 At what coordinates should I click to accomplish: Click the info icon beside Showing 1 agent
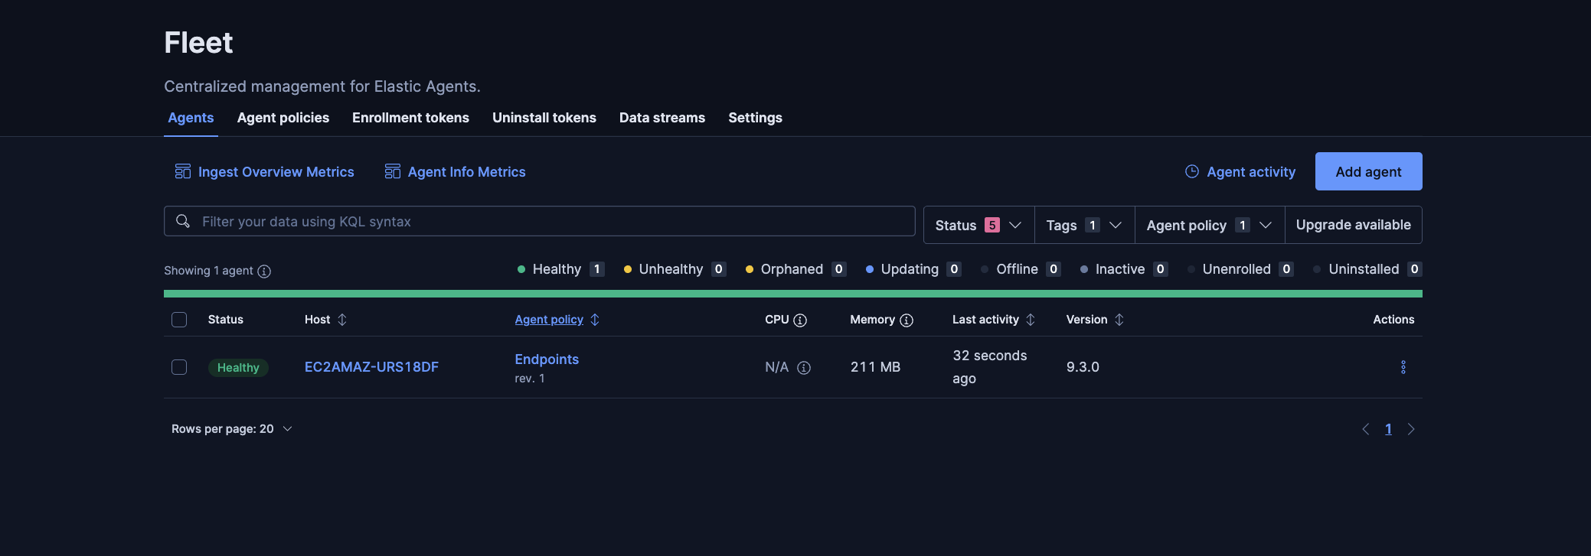[264, 271]
